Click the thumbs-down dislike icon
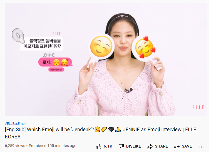Viewport: 209px width, 152px height. pos(121,146)
